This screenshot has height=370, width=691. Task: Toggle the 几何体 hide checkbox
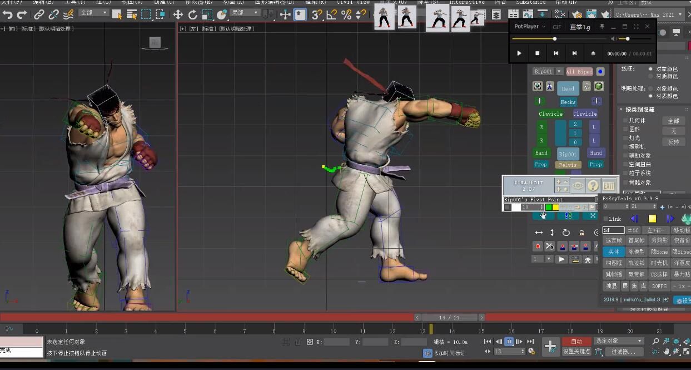(625, 120)
